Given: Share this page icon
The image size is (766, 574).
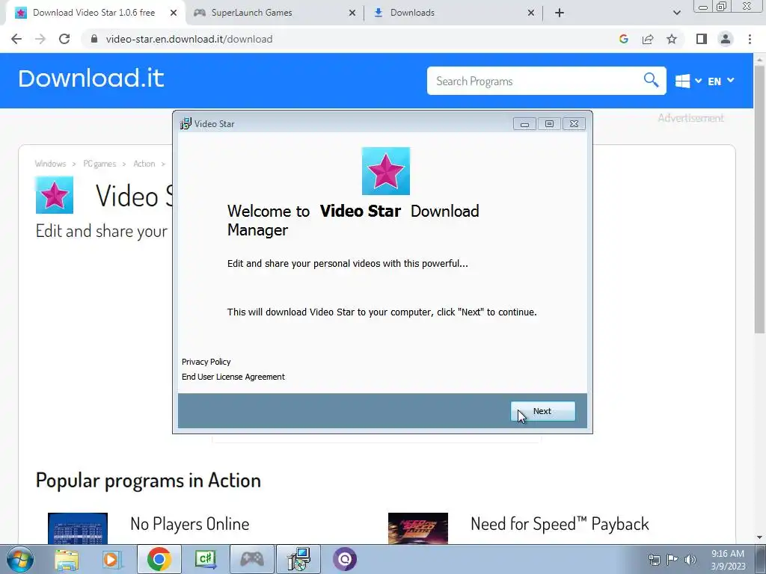Looking at the screenshot, I should coord(648,39).
